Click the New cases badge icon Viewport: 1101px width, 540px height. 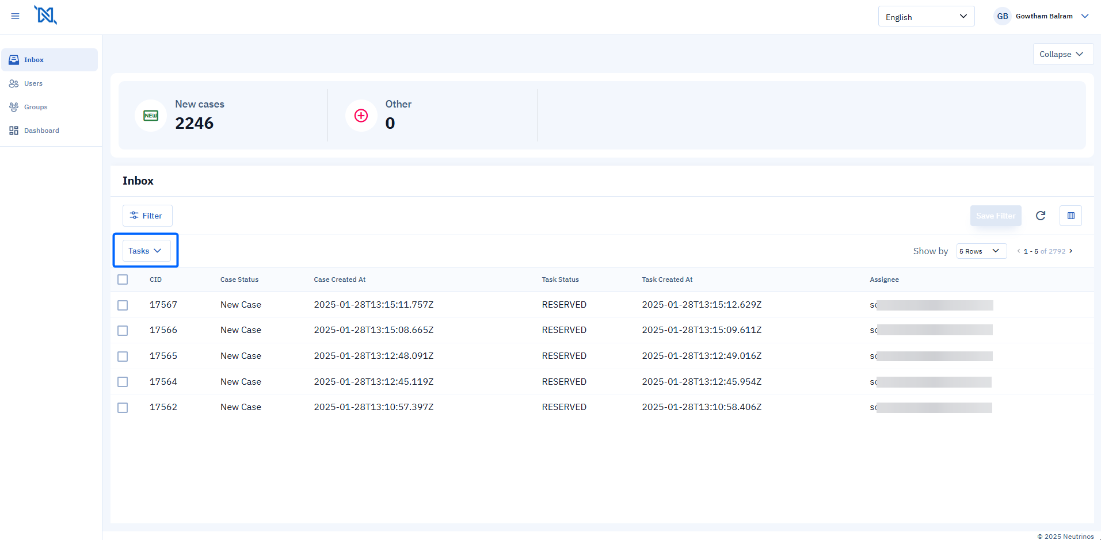pos(151,116)
